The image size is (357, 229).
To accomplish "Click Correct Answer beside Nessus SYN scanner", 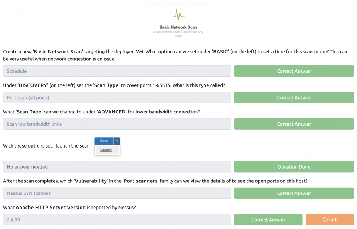I will point(294,193).
